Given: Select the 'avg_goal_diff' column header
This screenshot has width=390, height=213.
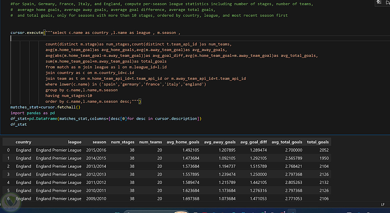Looking at the screenshot, I should click(253, 142).
